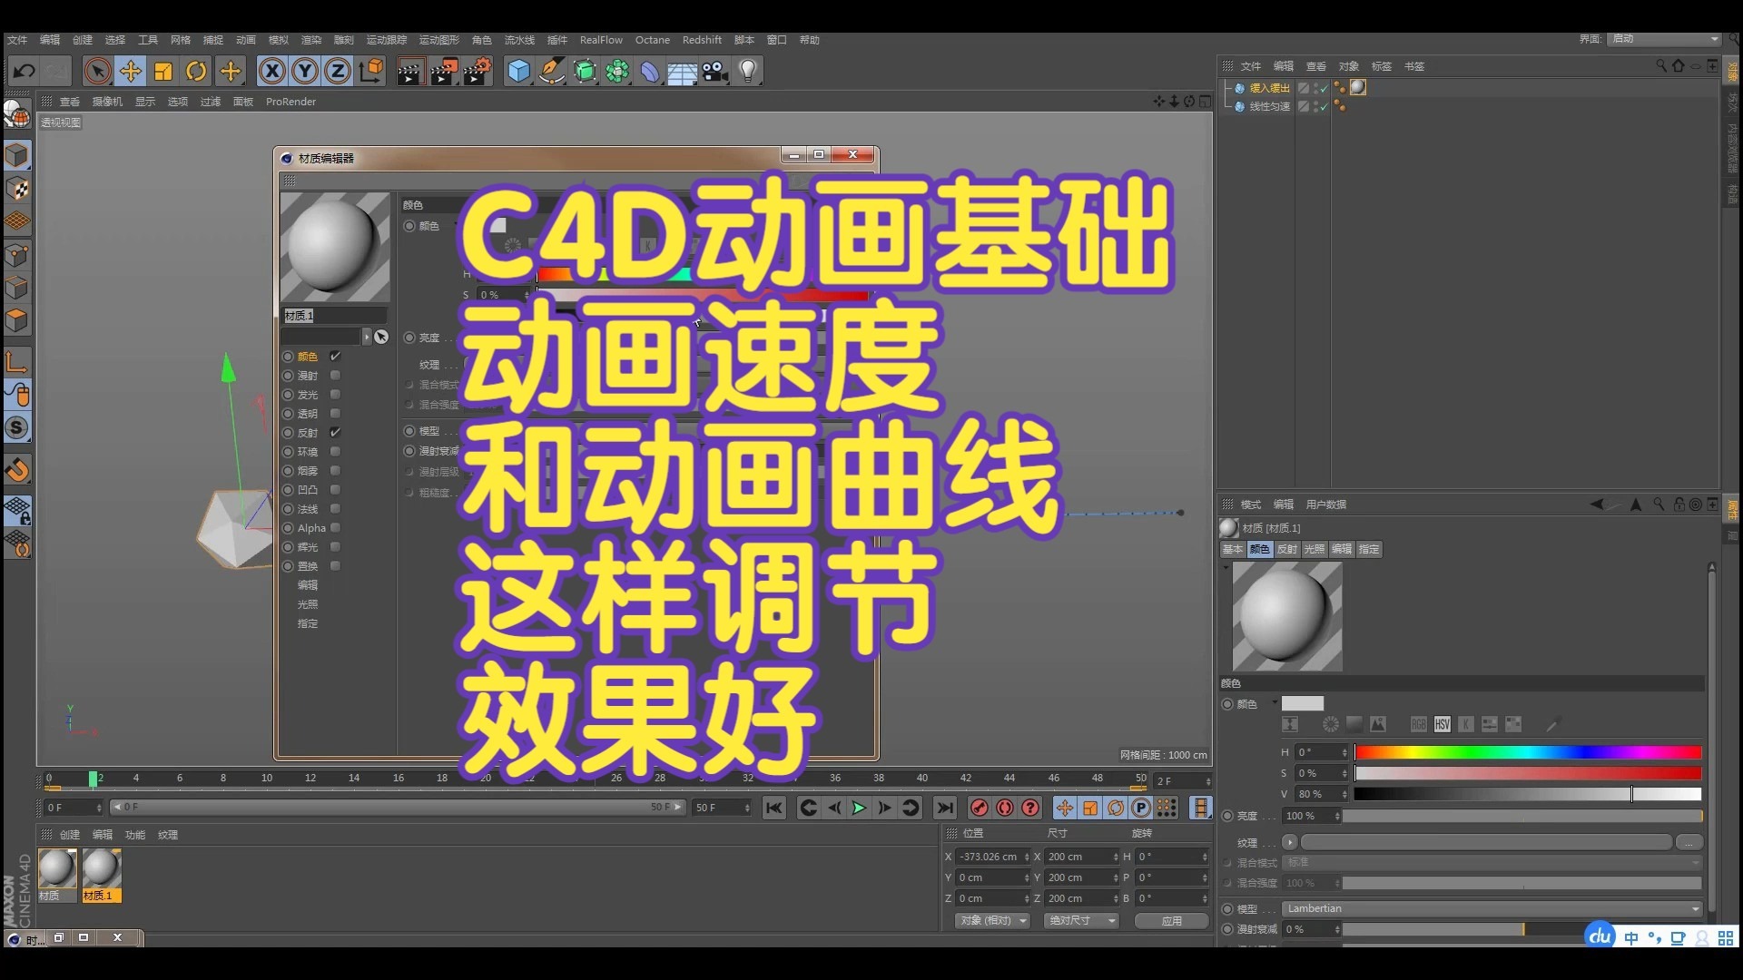Add a Camera object
The height and width of the screenshot is (980, 1743).
pyautogui.click(x=715, y=71)
